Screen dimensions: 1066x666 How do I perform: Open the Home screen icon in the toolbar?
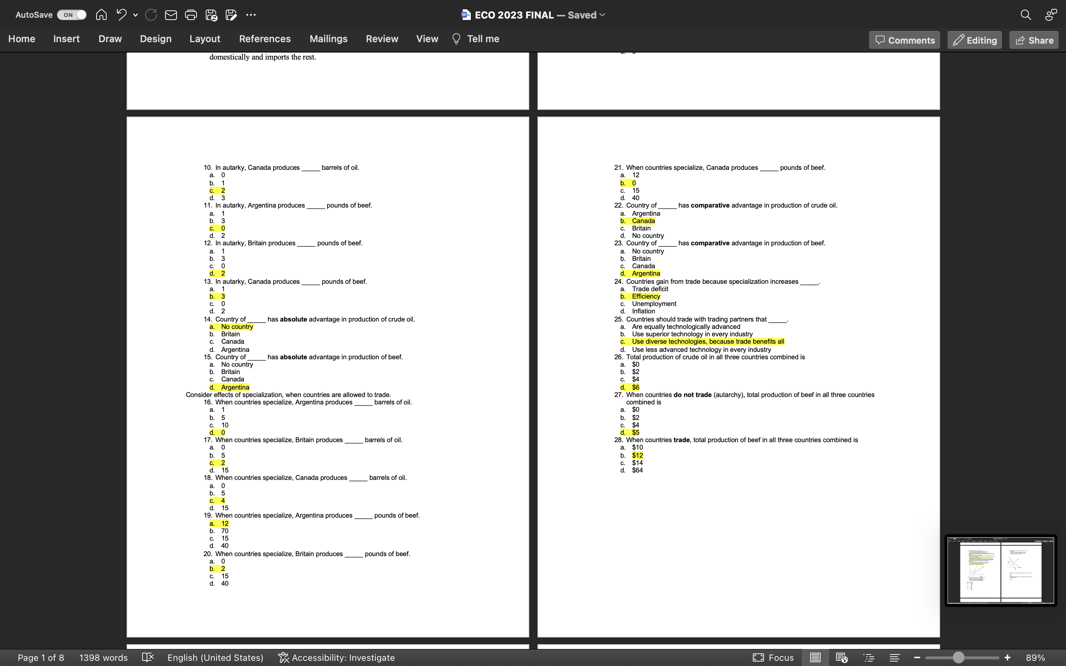[101, 14]
